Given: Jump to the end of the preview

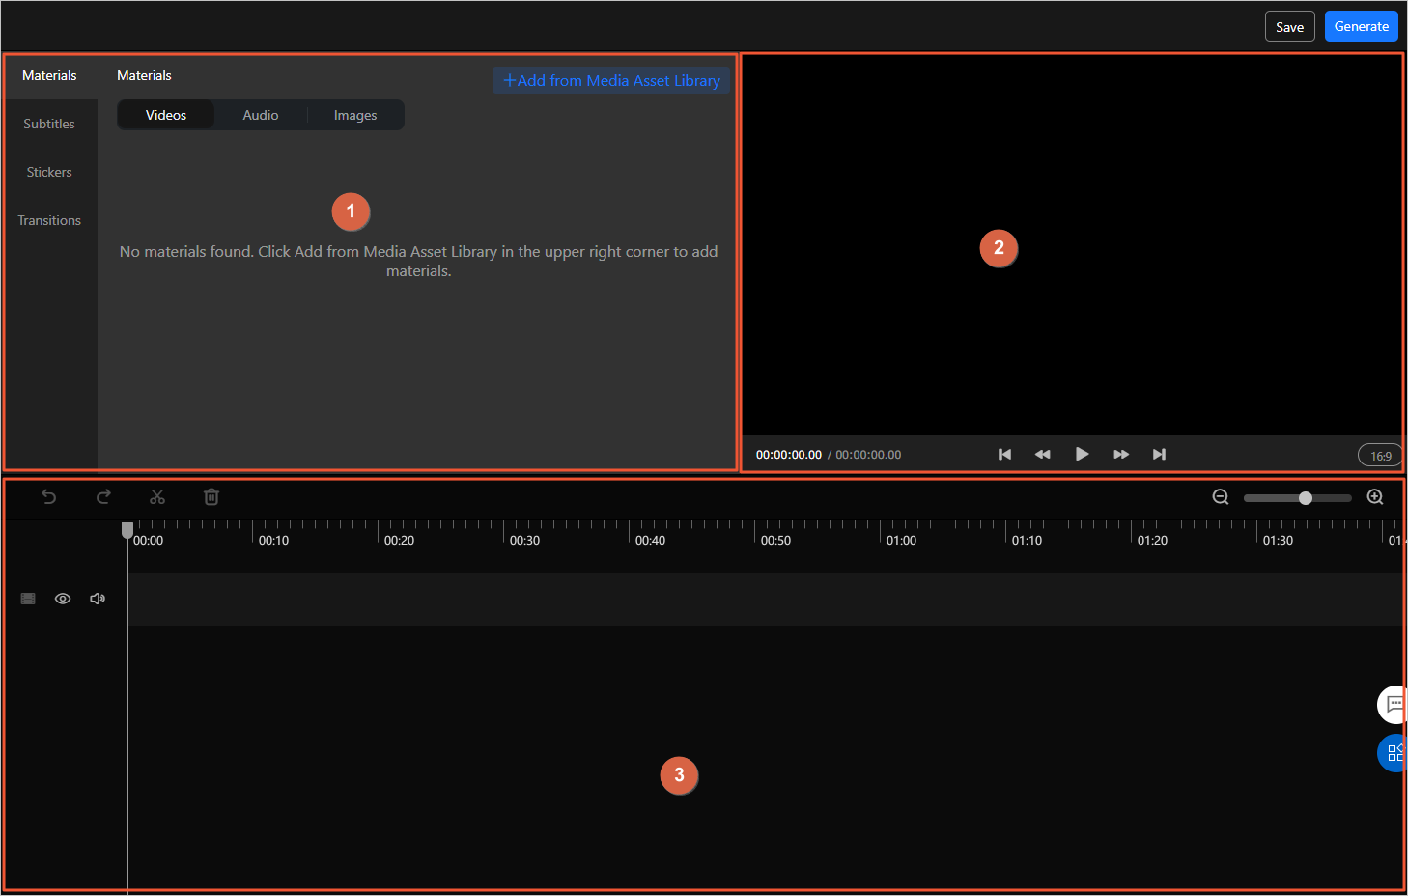Looking at the screenshot, I should coord(1159,454).
